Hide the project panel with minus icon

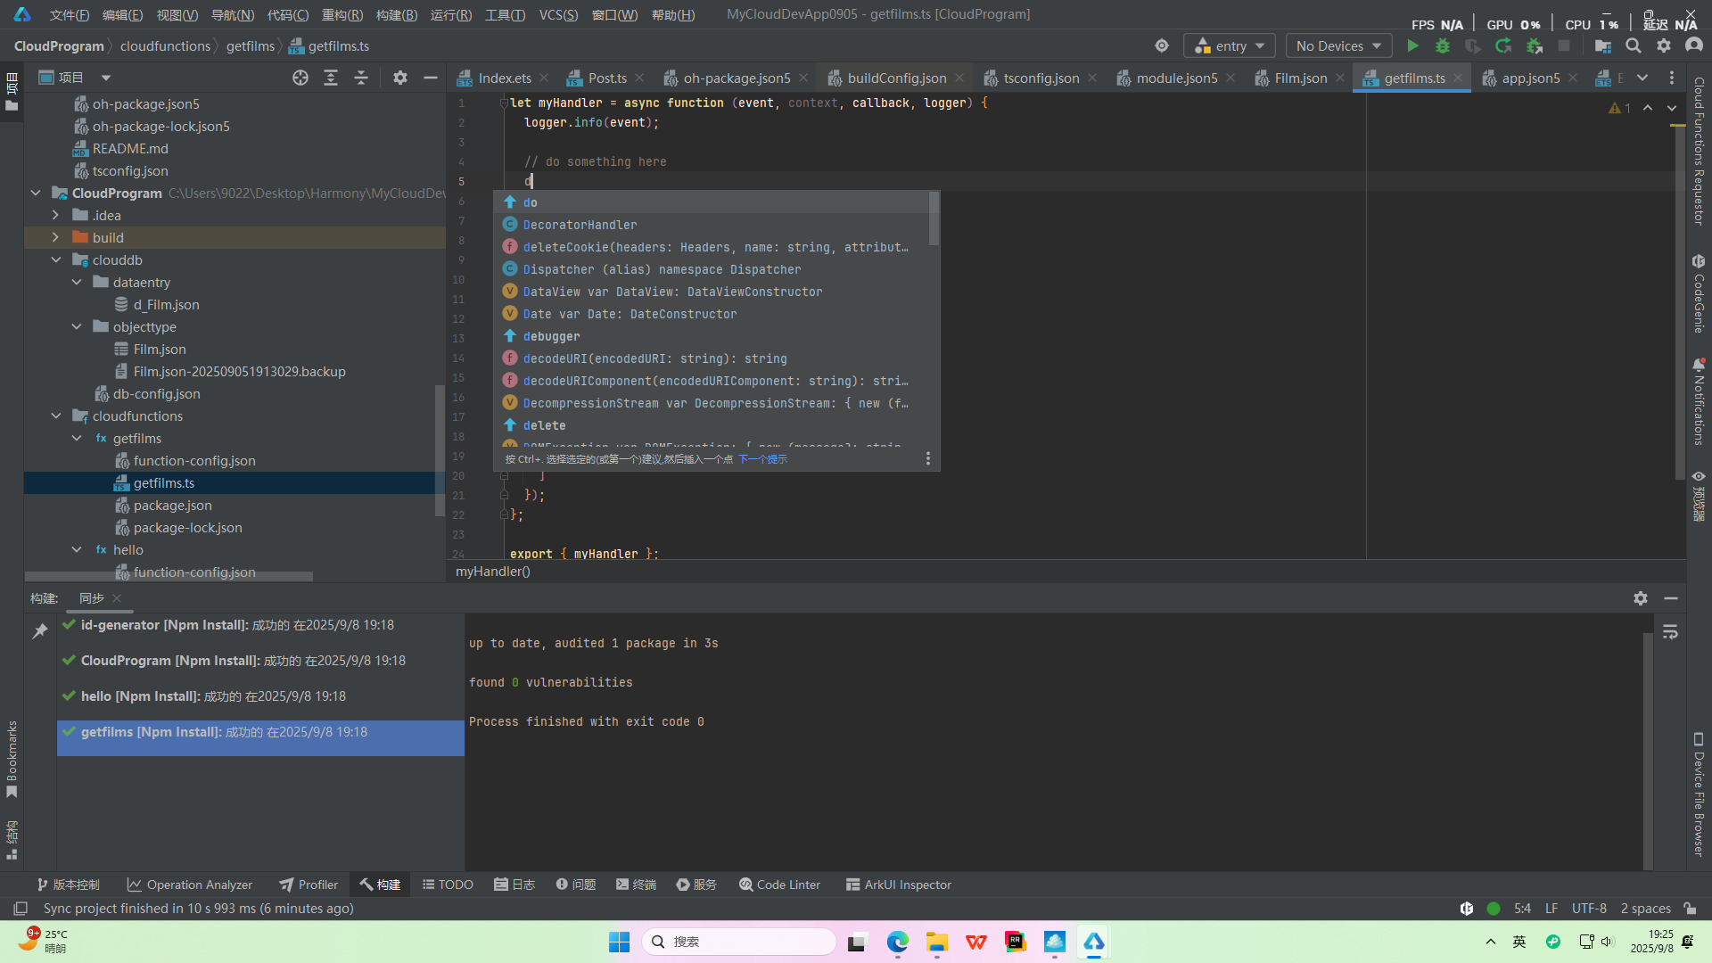[431, 78]
